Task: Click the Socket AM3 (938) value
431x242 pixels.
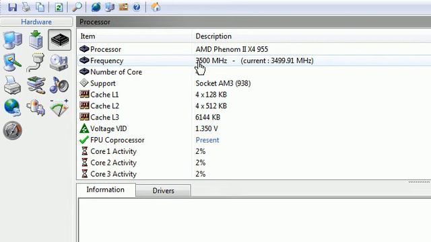Action: coord(223,83)
